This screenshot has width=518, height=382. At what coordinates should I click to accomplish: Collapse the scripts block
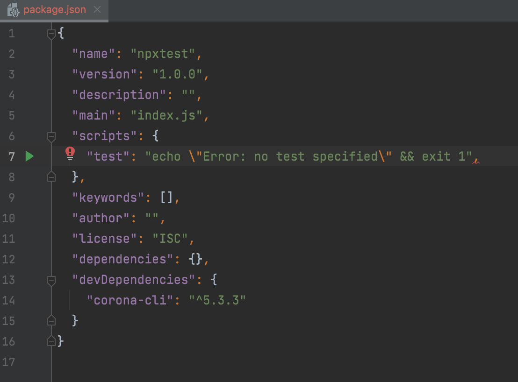point(51,136)
